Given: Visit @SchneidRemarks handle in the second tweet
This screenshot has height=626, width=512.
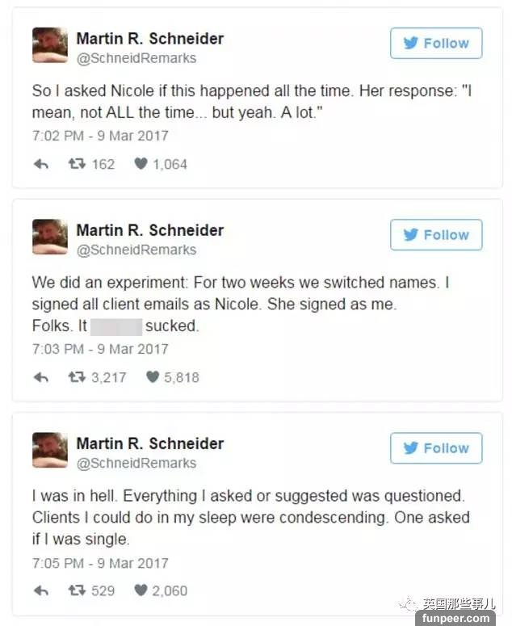Looking at the screenshot, I should click(136, 250).
